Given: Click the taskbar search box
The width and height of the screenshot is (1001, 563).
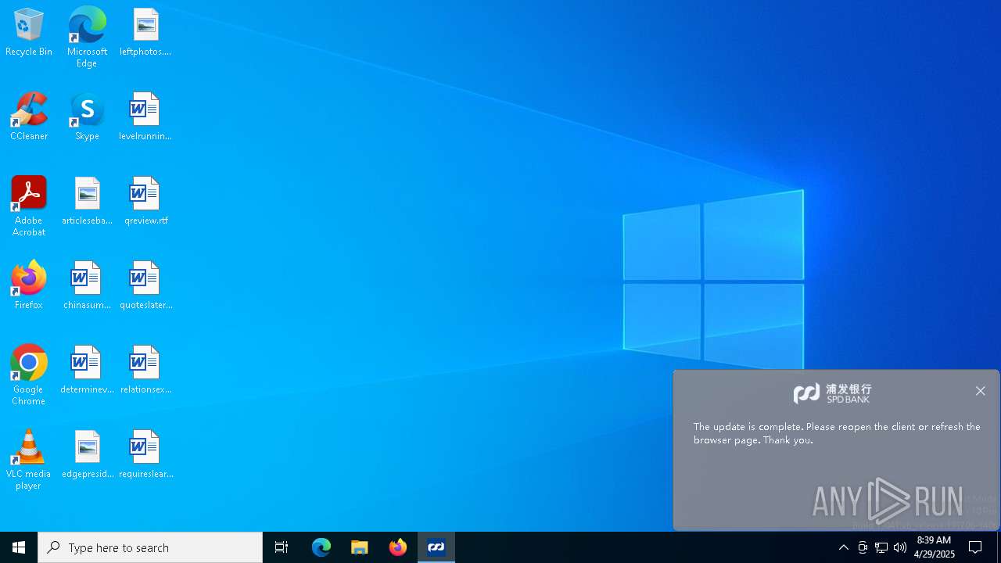Looking at the screenshot, I should (x=150, y=547).
